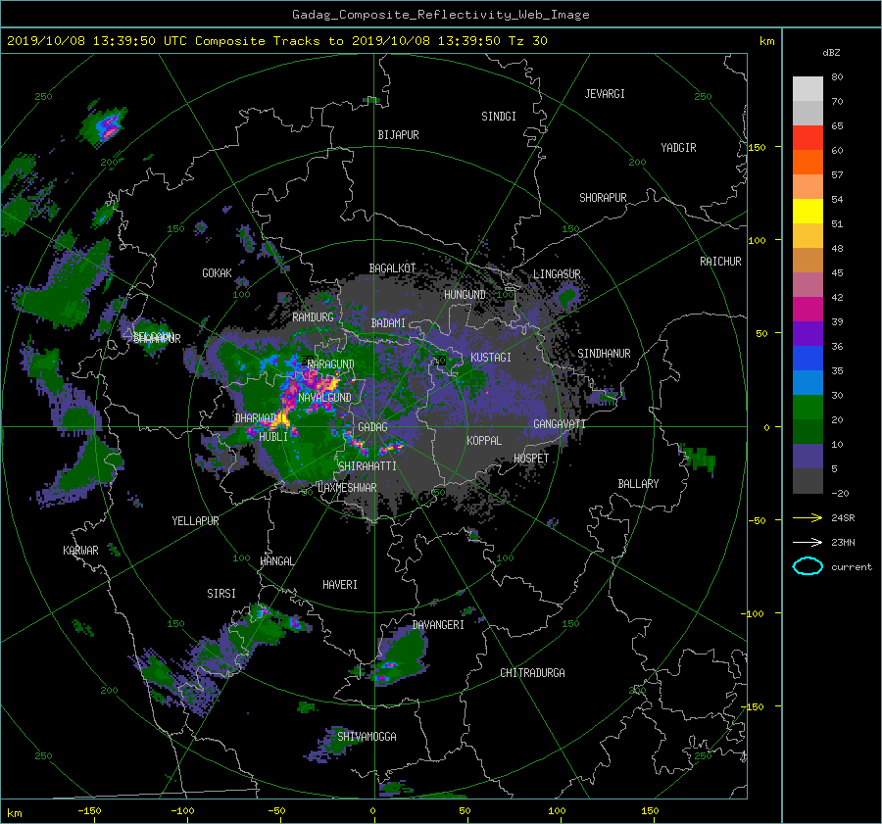Click the BAGALKOT city label
The height and width of the screenshot is (824, 882).
pyautogui.click(x=392, y=268)
